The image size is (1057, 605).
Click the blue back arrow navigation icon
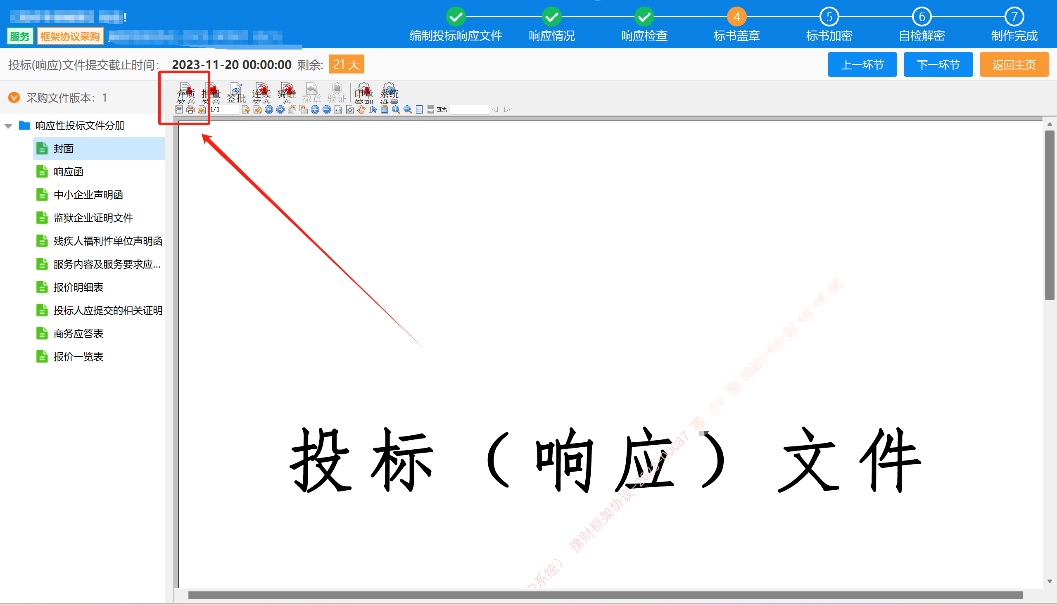(269, 109)
